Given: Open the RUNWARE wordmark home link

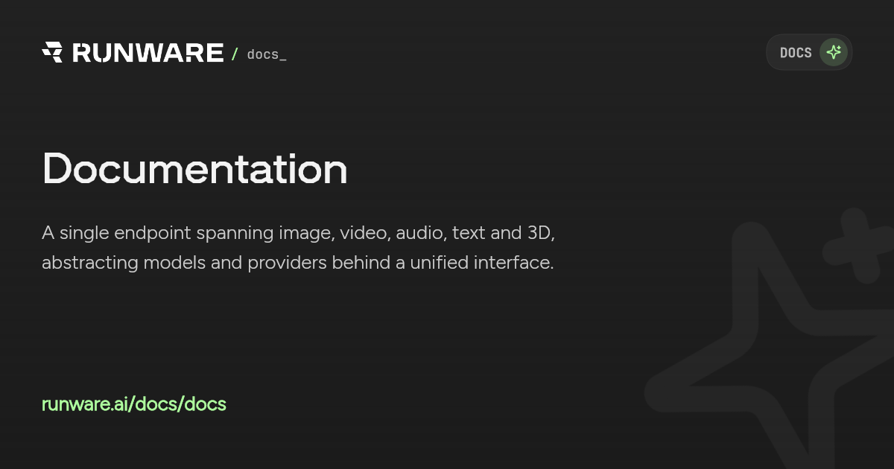Looking at the screenshot, I should pyautogui.click(x=148, y=53).
